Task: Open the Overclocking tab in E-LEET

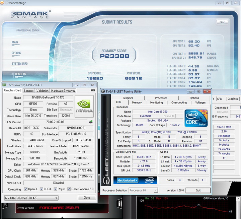Action: (179, 102)
